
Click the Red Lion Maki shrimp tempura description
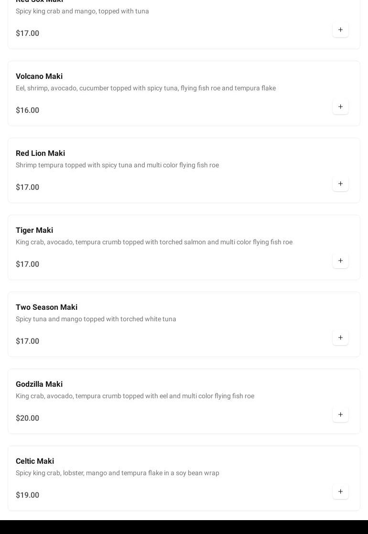click(117, 165)
